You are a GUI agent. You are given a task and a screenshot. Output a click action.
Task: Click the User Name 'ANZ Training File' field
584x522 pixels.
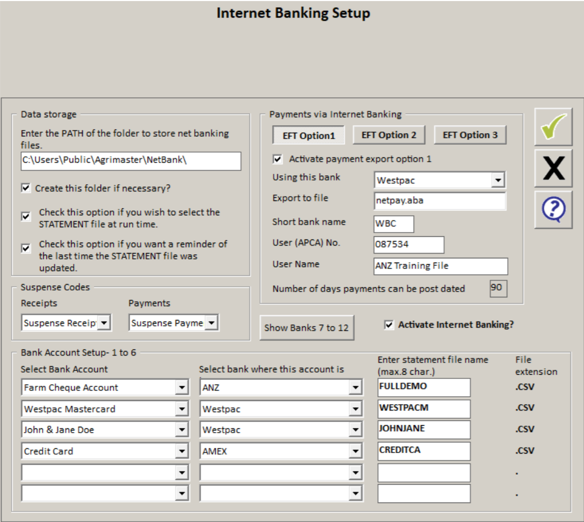pos(440,266)
